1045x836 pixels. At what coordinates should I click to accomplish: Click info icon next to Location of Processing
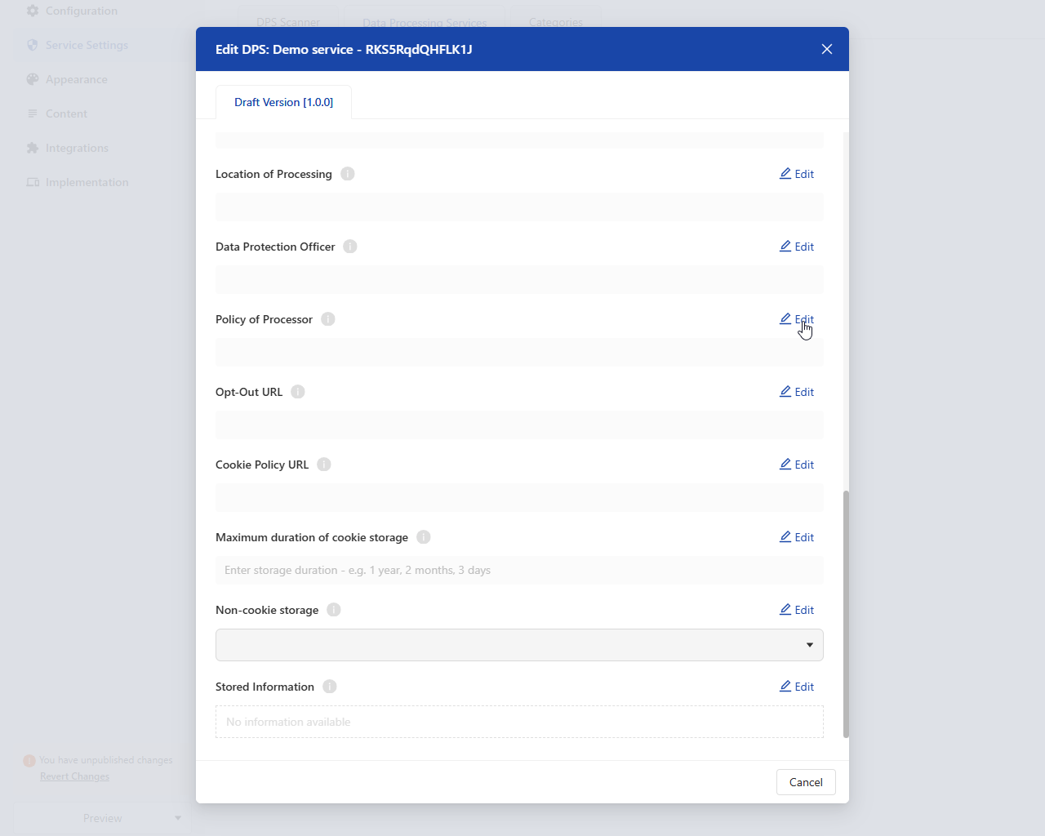[x=348, y=174]
